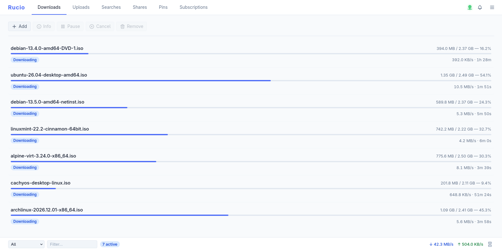Viewport: 502px width, 251px height.
Task: Click the Pause button
Action: tap(70, 26)
